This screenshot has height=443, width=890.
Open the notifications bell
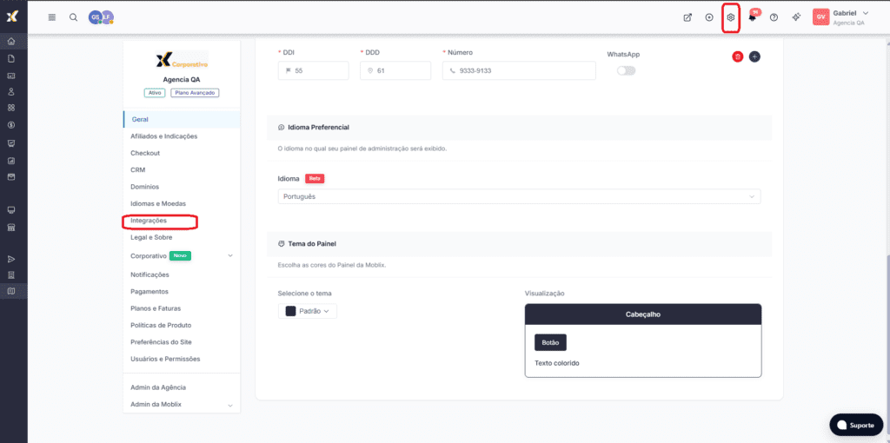pos(752,17)
